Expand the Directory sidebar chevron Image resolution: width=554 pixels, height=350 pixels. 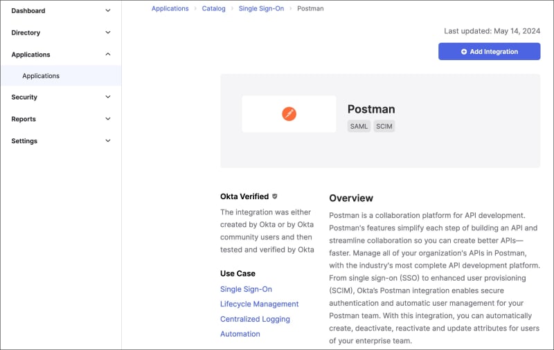point(108,33)
